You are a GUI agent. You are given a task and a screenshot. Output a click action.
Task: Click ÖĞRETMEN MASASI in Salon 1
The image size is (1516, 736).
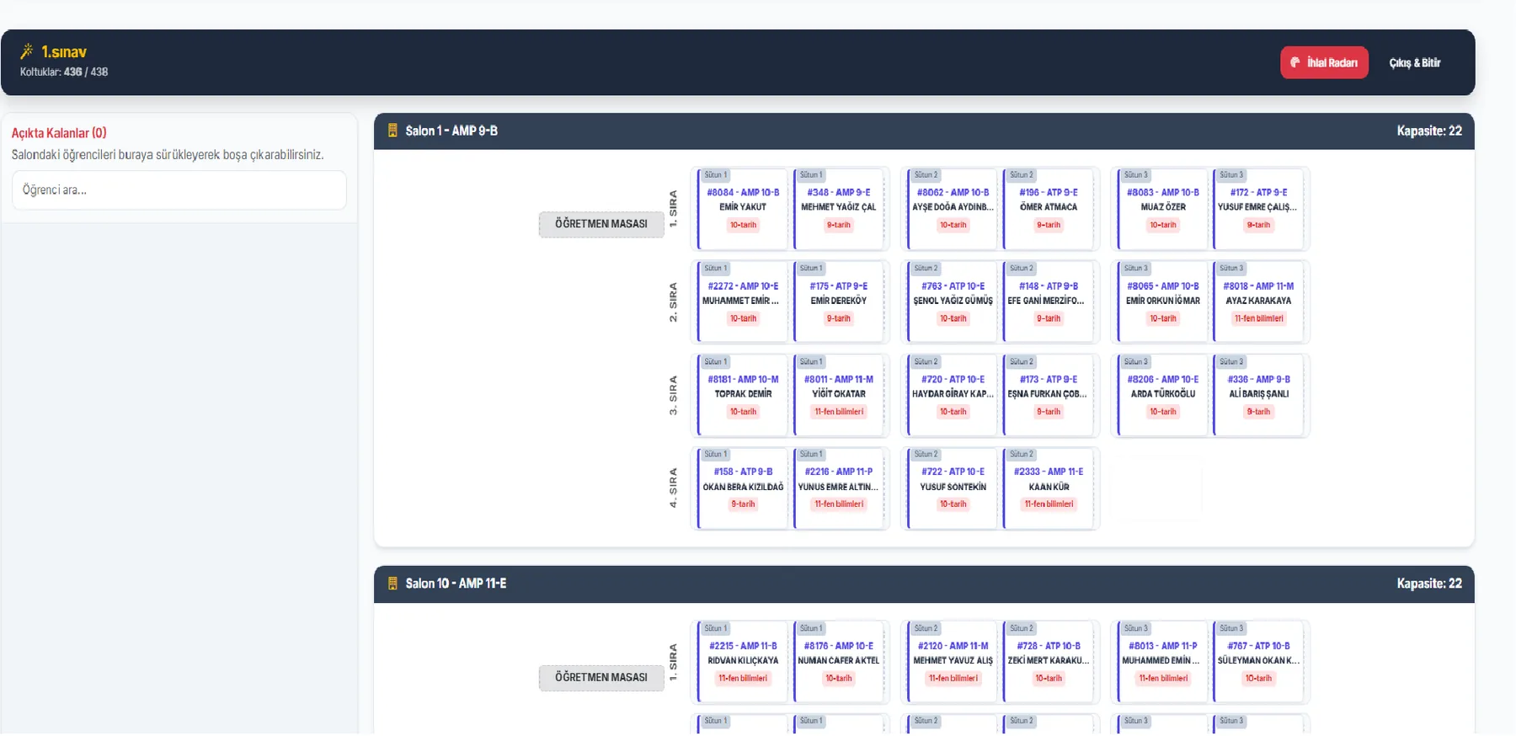[601, 224]
